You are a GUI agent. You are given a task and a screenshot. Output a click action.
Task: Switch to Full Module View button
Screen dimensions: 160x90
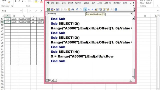[49, 80]
